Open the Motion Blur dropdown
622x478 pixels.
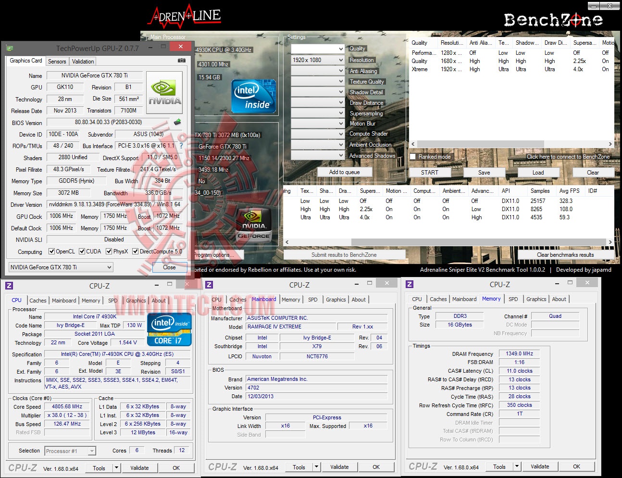[x=318, y=124]
